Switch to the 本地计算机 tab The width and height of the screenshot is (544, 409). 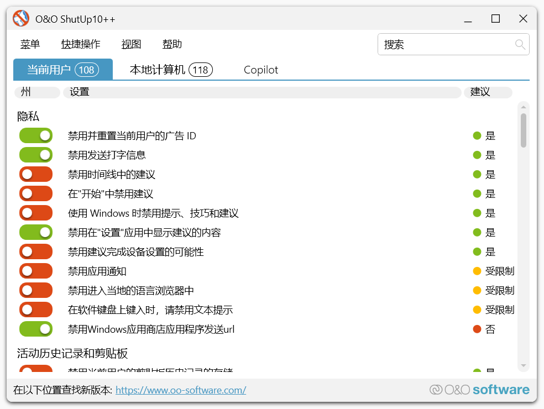(171, 70)
